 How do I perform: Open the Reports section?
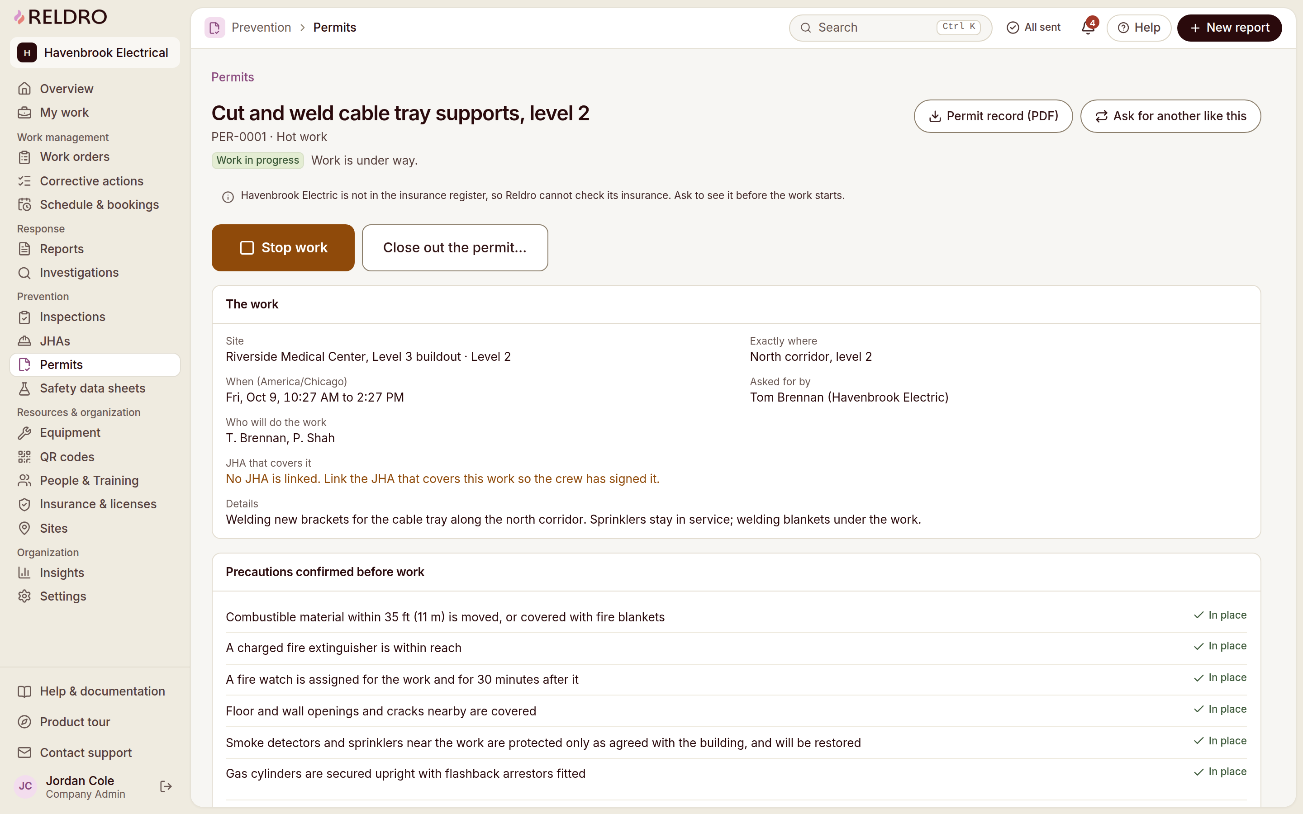click(95, 249)
